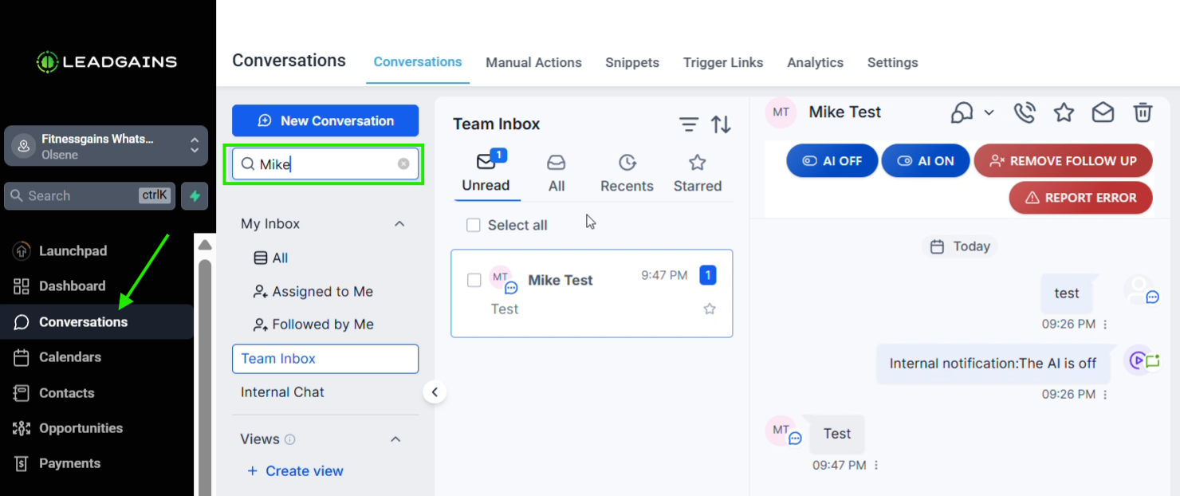Select the Recents filter tab

point(627,173)
